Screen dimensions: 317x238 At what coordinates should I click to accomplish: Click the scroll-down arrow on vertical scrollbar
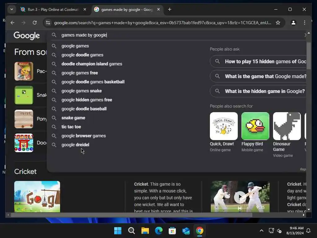tap(309, 210)
